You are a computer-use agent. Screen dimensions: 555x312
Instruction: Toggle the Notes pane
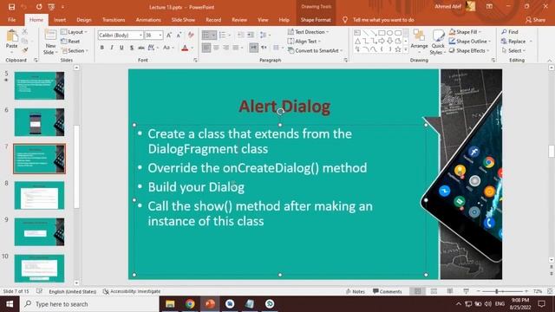[x=355, y=291]
